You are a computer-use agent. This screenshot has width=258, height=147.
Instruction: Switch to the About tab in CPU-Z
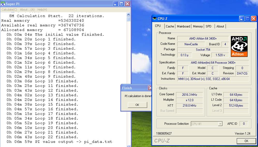pos(220,26)
